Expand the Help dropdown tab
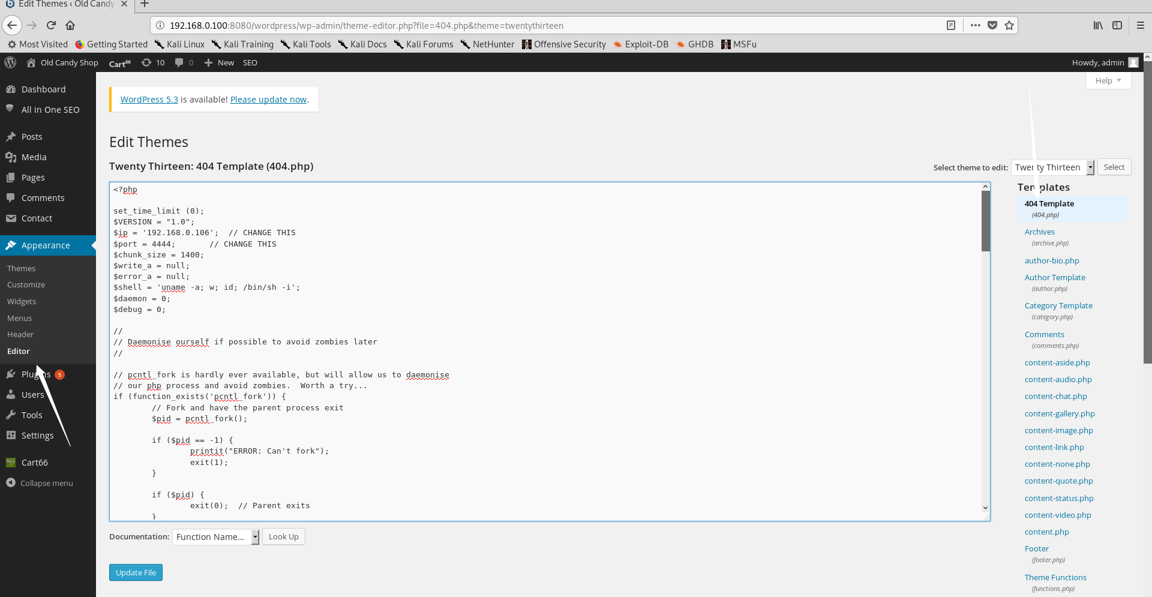 click(1108, 80)
